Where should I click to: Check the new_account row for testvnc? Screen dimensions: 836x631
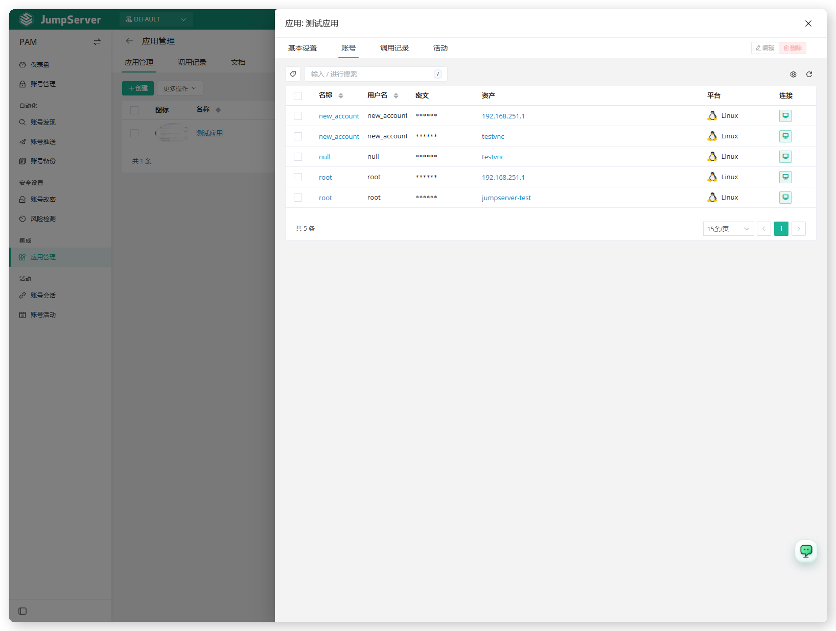point(298,136)
